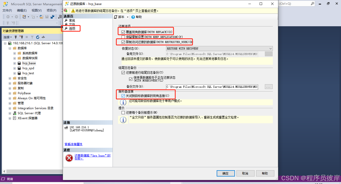Select the Connect icon in Object Explorer toolbar
The height and width of the screenshot is (184, 341).
point(16,37)
